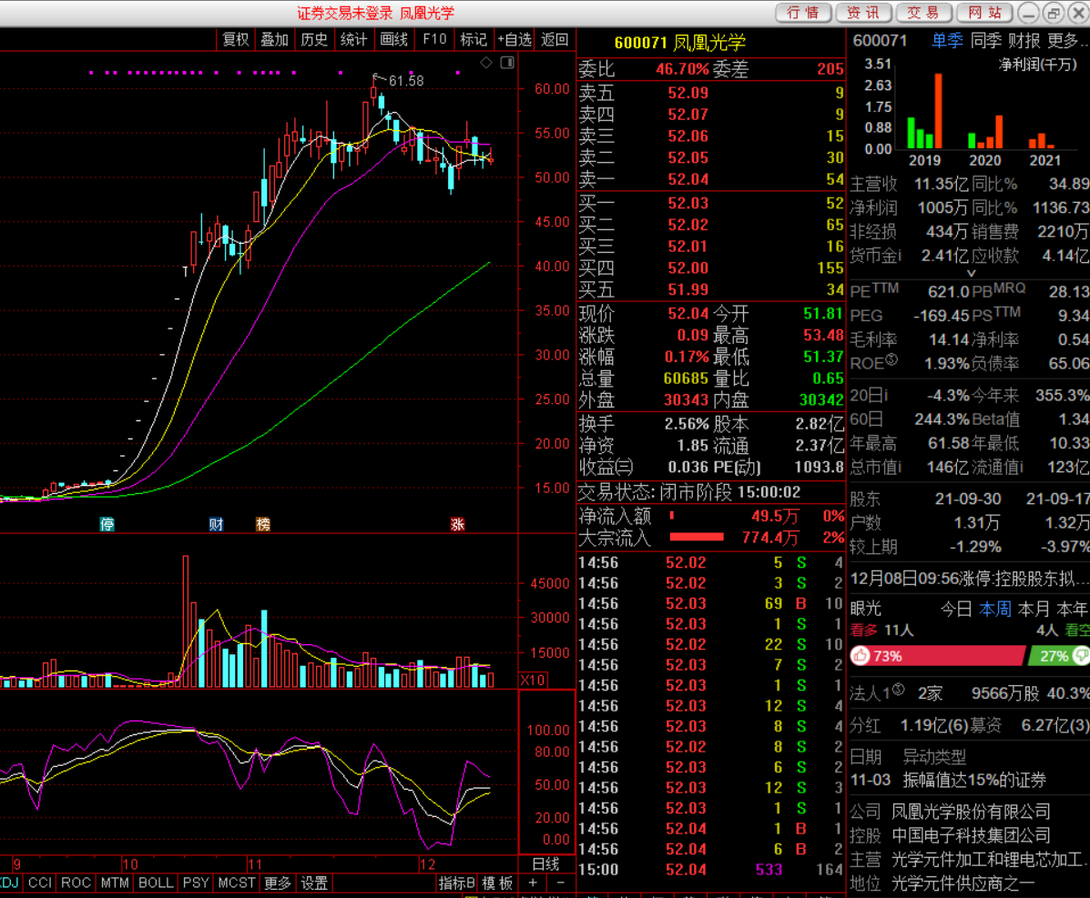Click the thumbs-up icon beside 73%
Screen dimensions: 1090x898
tap(861, 656)
